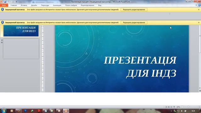Click Разрешить редактирование in the upper yellow bar

(134, 10)
